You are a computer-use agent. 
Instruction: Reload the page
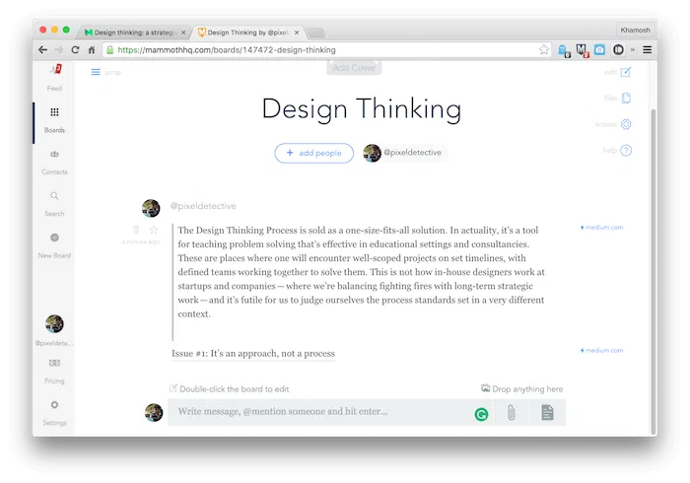pos(75,49)
